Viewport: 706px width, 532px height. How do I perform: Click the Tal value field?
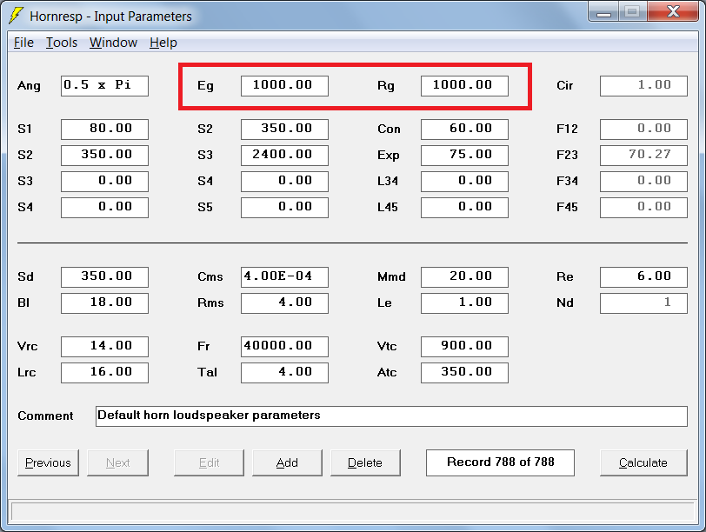click(x=284, y=373)
